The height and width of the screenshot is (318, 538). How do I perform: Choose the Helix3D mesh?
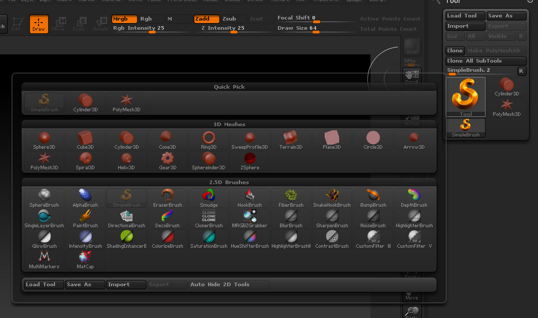pos(126,161)
